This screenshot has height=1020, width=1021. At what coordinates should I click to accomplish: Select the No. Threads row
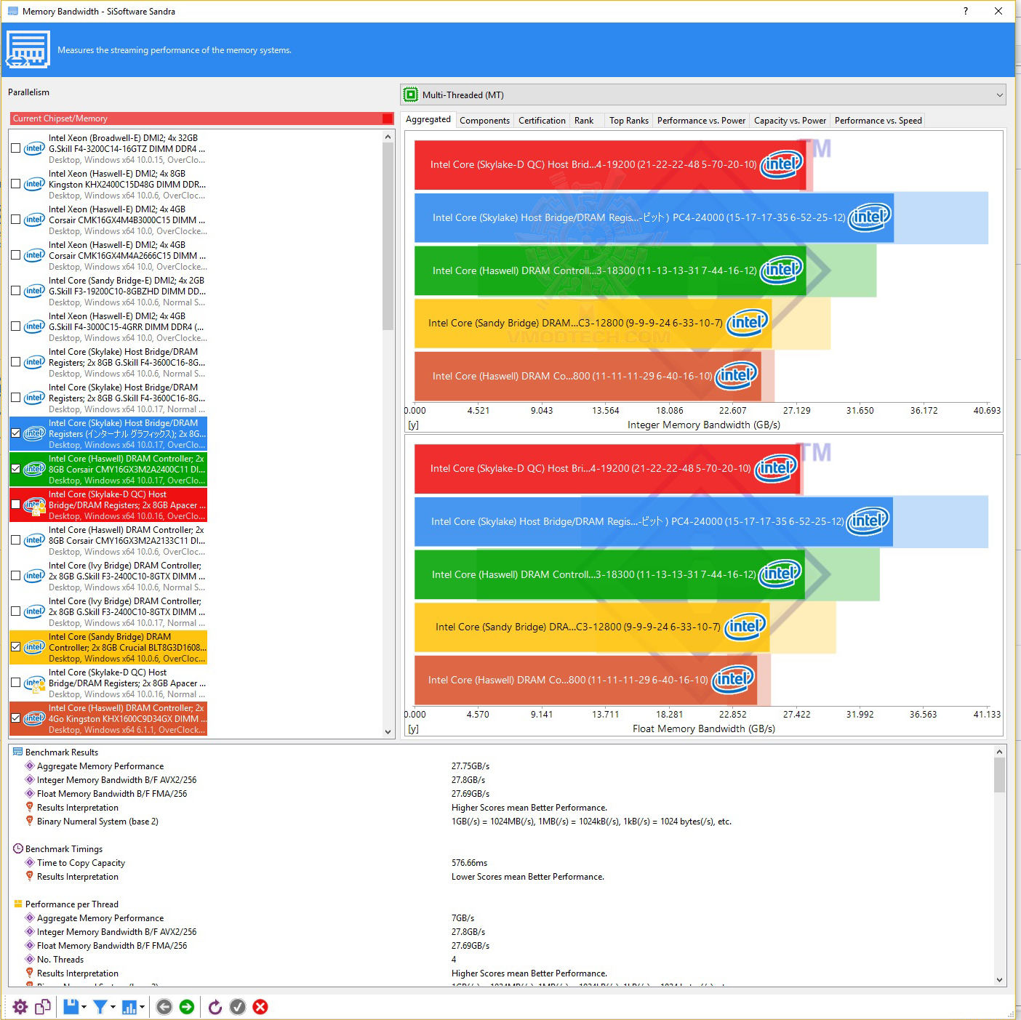click(x=60, y=959)
